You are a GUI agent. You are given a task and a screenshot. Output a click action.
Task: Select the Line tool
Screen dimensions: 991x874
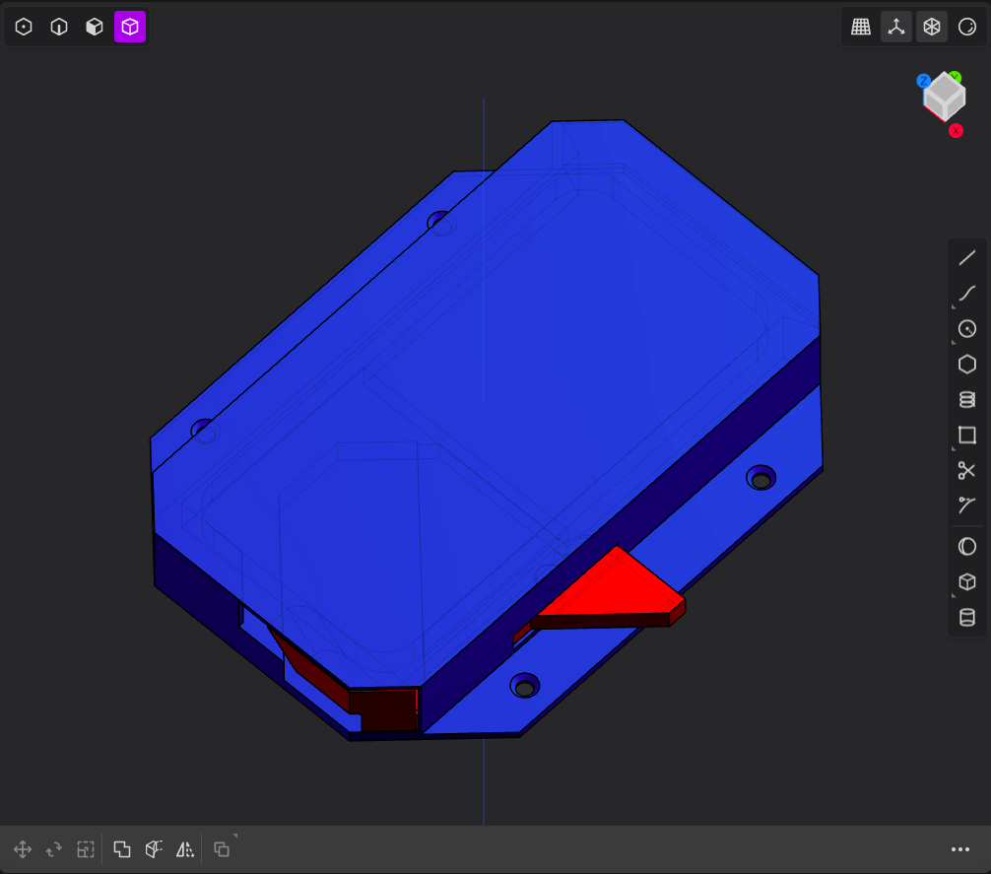pos(966,258)
